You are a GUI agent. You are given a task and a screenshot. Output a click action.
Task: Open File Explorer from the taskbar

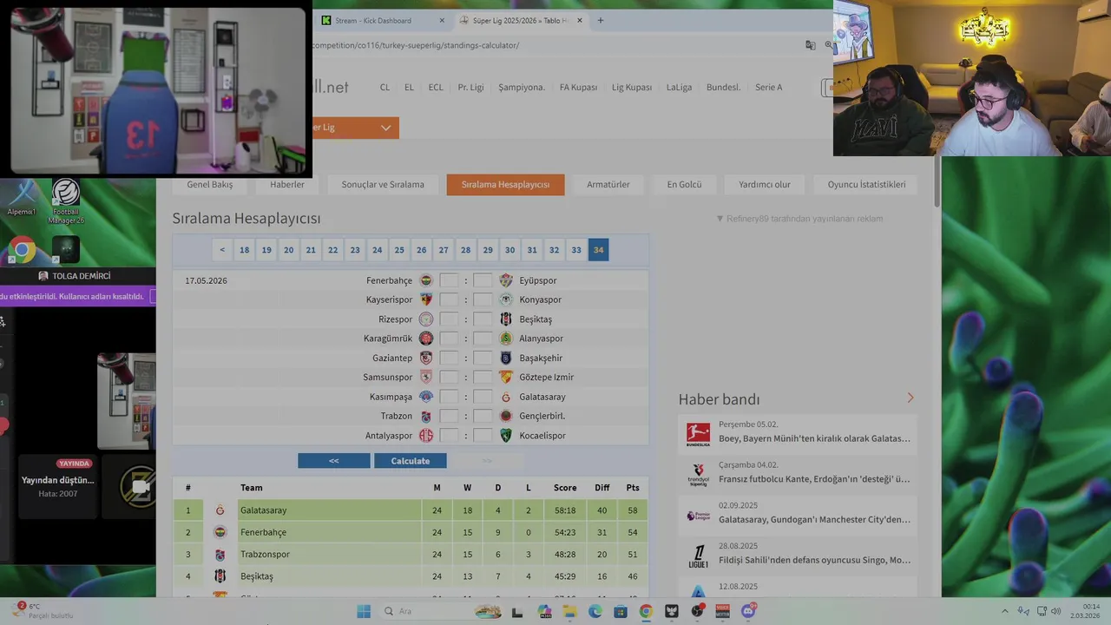570,611
